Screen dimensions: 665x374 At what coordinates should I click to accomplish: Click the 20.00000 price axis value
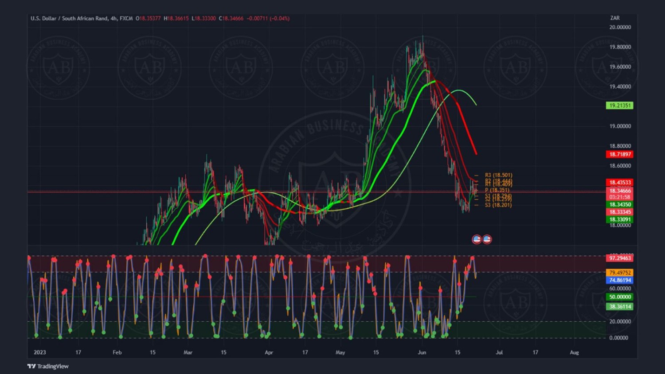[620, 27]
